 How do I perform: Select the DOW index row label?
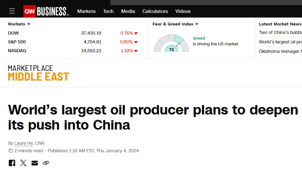tap(13, 33)
